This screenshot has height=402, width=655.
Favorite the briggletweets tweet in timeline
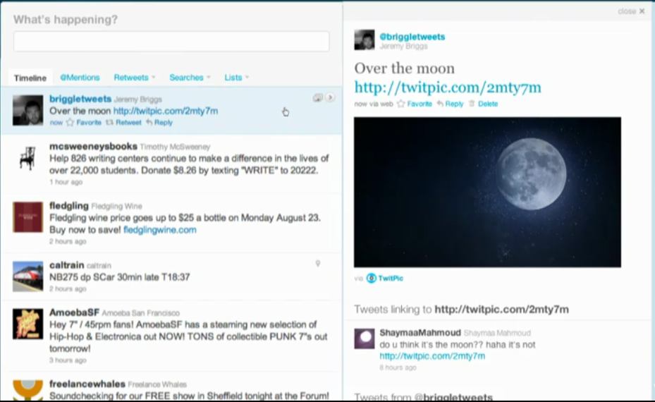pyautogui.click(x=83, y=123)
